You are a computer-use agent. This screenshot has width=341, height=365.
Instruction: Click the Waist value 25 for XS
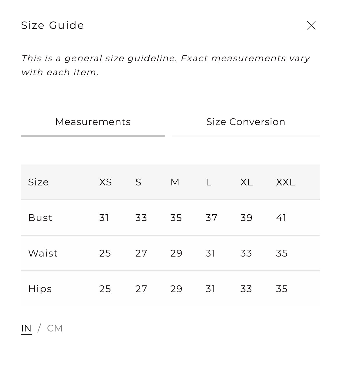coord(105,253)
